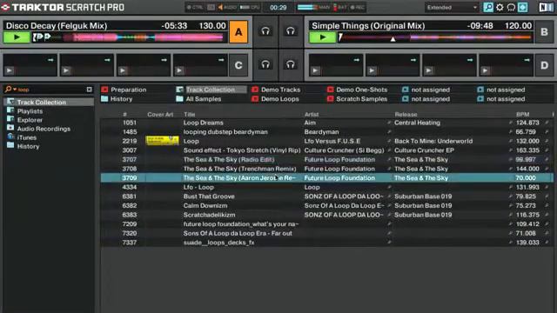
Task: Select Deck C focus button
Action: click(238, 65)
